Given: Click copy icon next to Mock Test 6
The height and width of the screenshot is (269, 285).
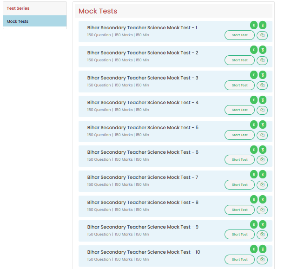Looking at the screenshot, I should (x=262, y=160).
